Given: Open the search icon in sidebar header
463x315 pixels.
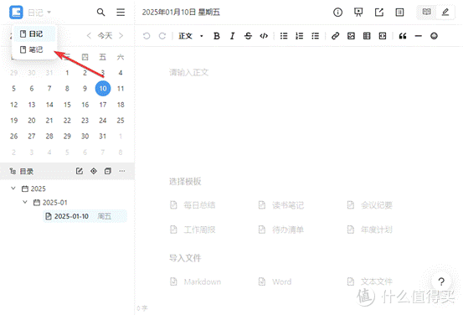Looking at the screenshot, I should click(x=100, y=12).
